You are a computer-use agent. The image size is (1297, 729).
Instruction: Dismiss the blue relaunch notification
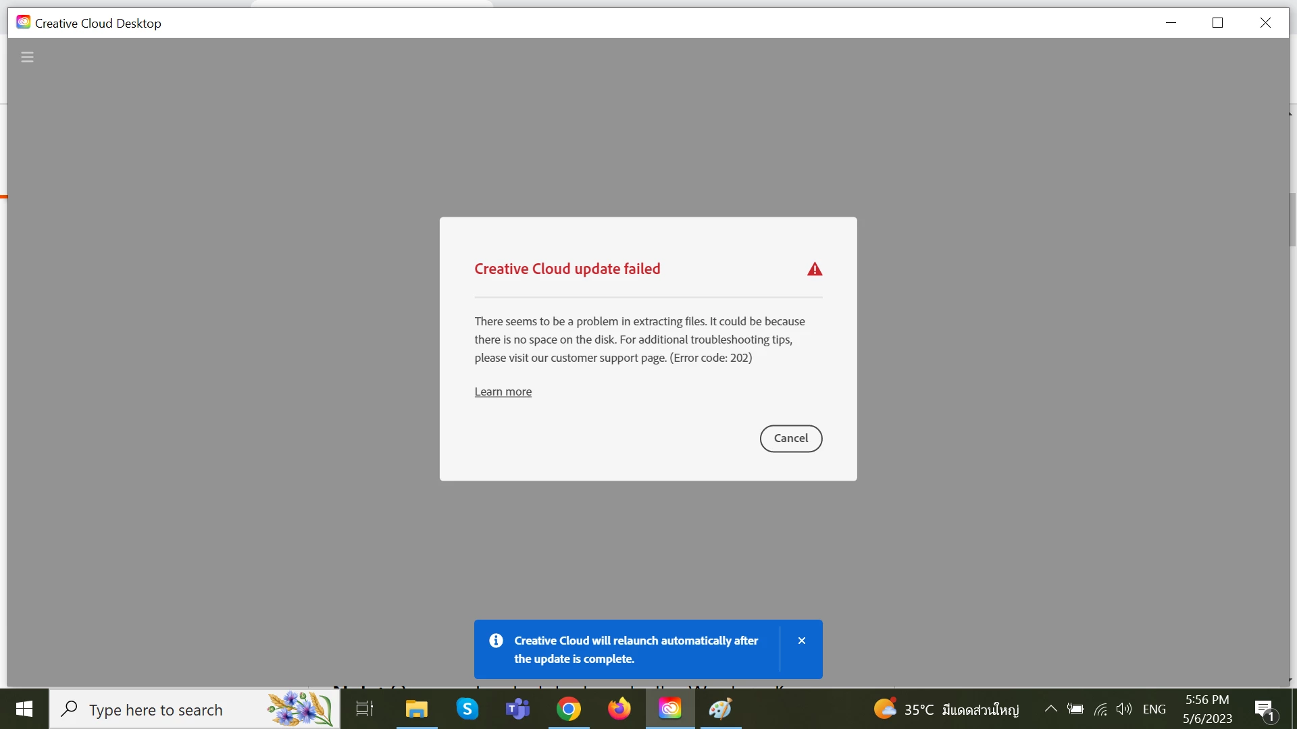click(x=802, y=641)
